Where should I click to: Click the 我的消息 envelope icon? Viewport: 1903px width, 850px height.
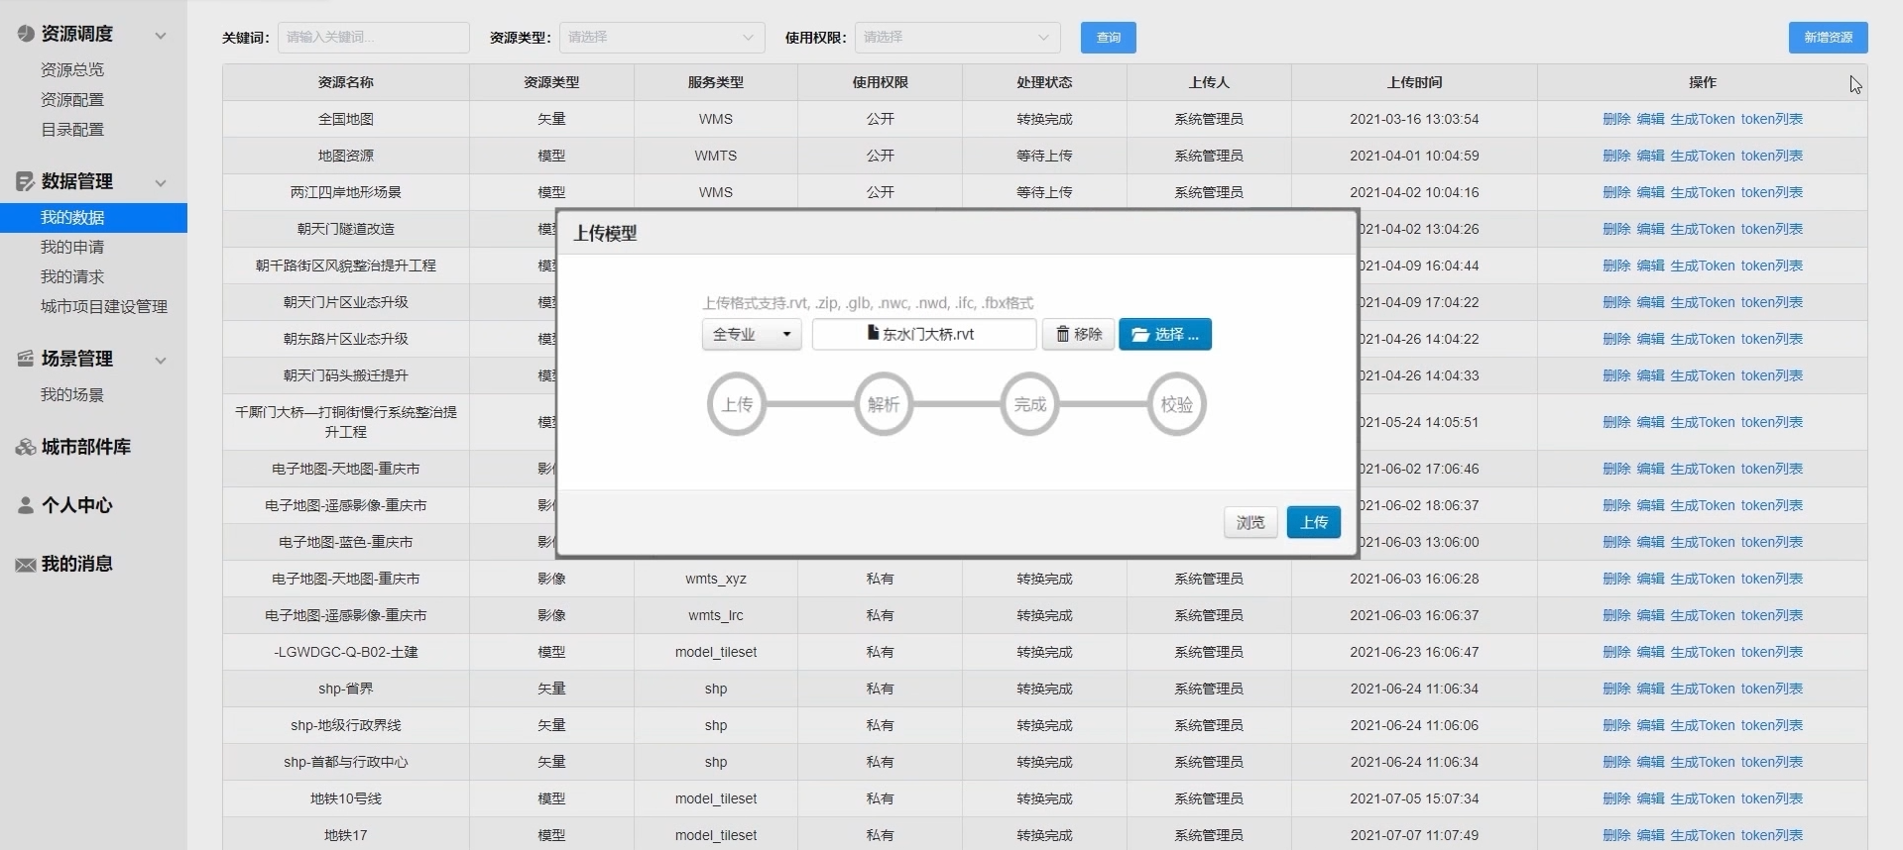click(x=26, y=565)
